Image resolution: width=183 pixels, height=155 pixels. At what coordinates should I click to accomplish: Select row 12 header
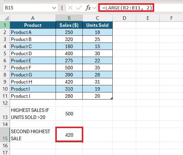[x=5, y=103]
